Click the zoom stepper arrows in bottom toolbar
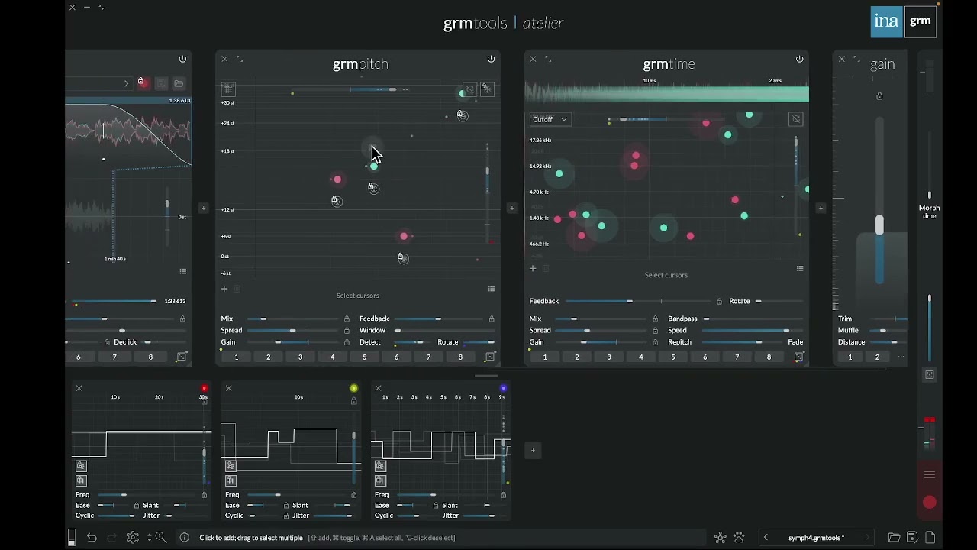 click(150, 538)
